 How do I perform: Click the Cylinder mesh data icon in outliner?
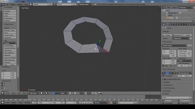coord(177,18)
